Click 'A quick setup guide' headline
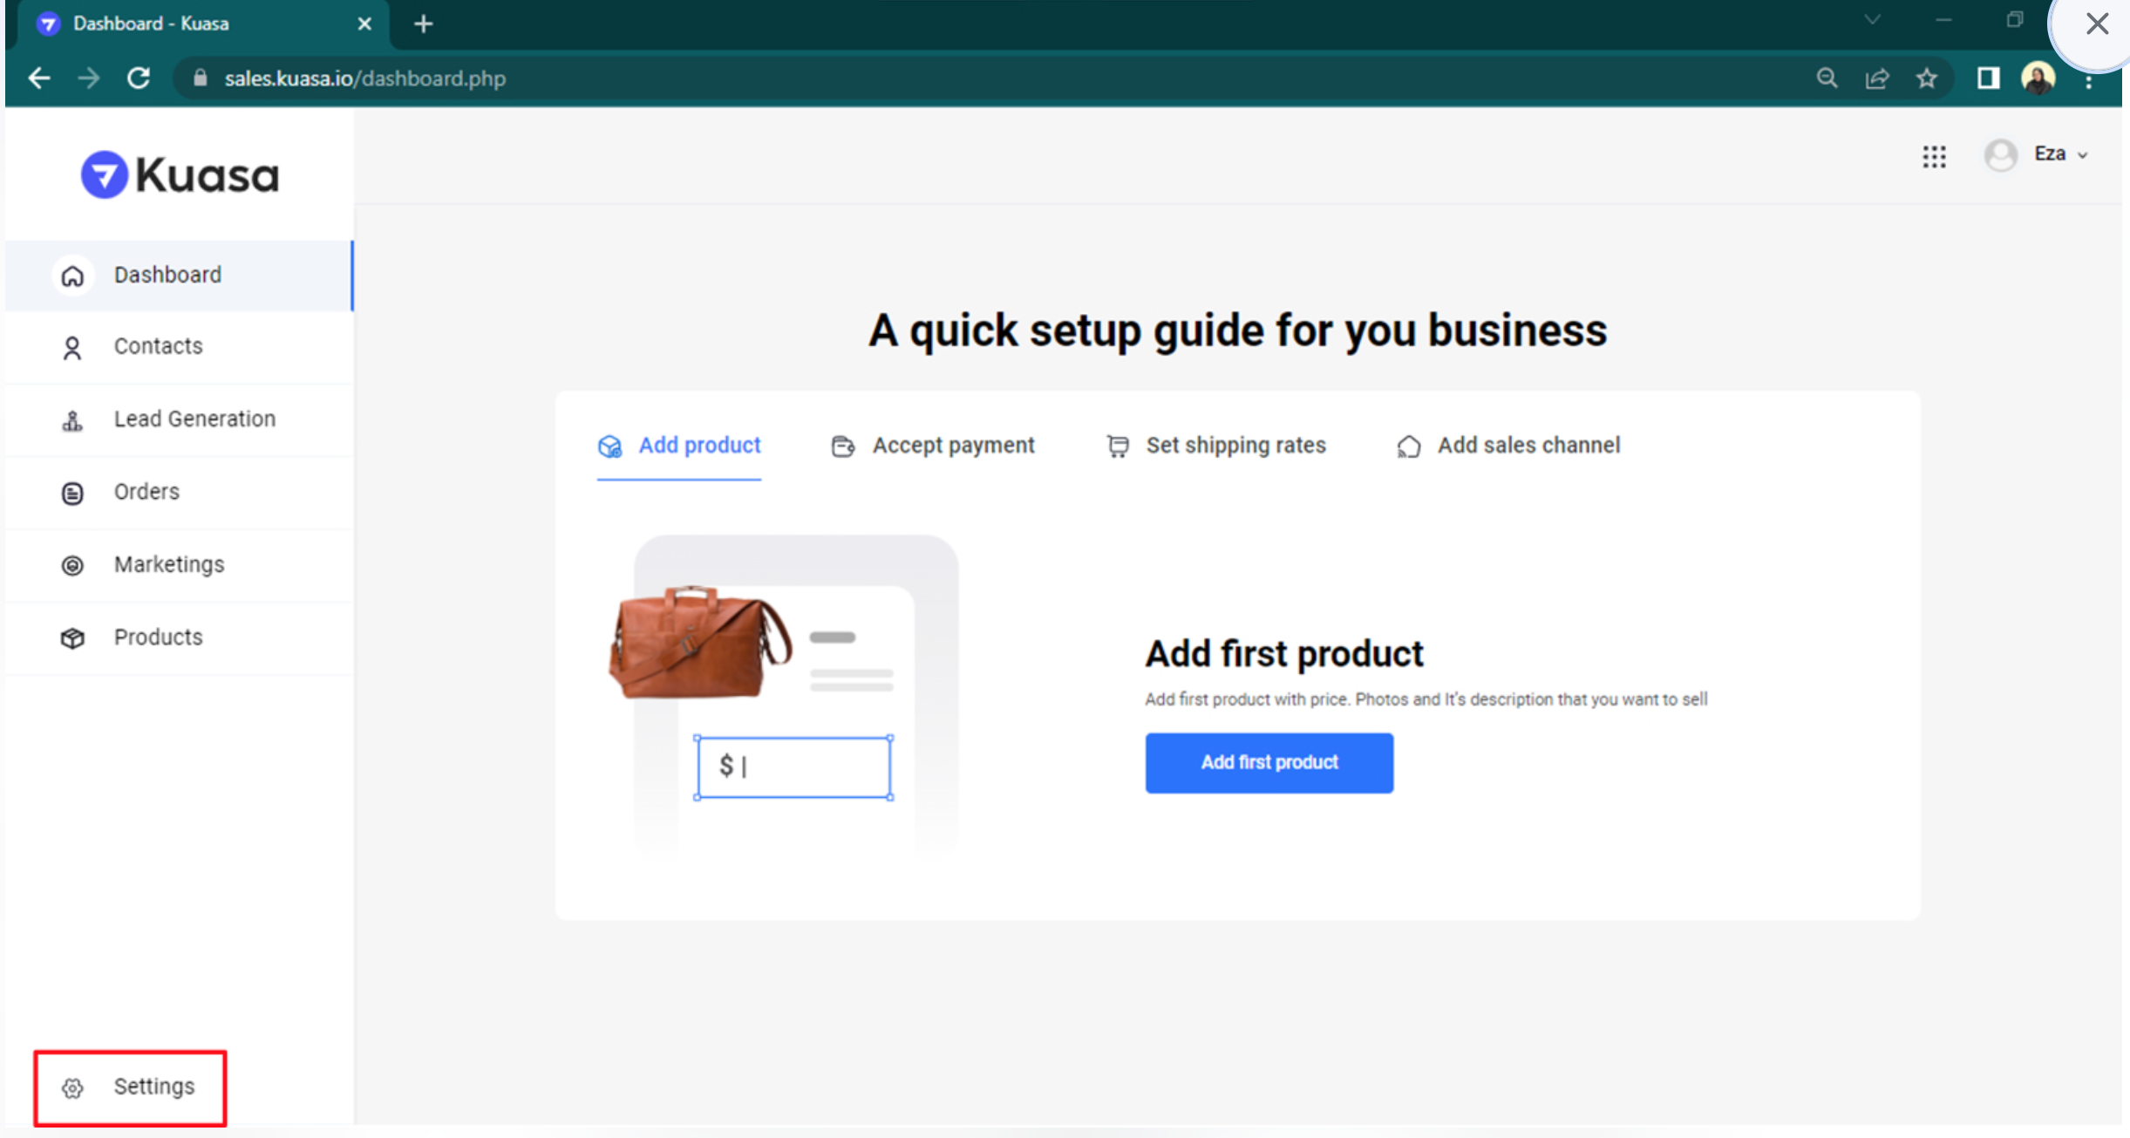This screenshot has width=2130, height=1138. click(x=1237, y=330)
